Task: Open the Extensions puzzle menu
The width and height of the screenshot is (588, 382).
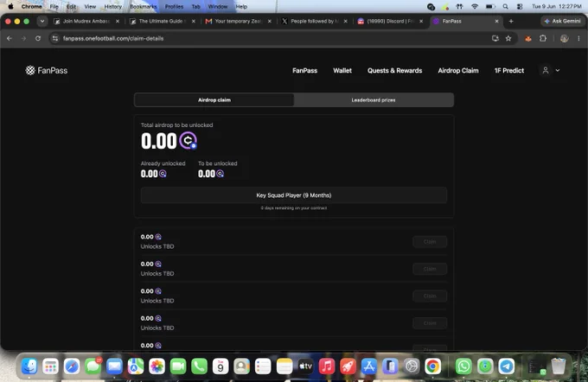Action: pos(543,38)
